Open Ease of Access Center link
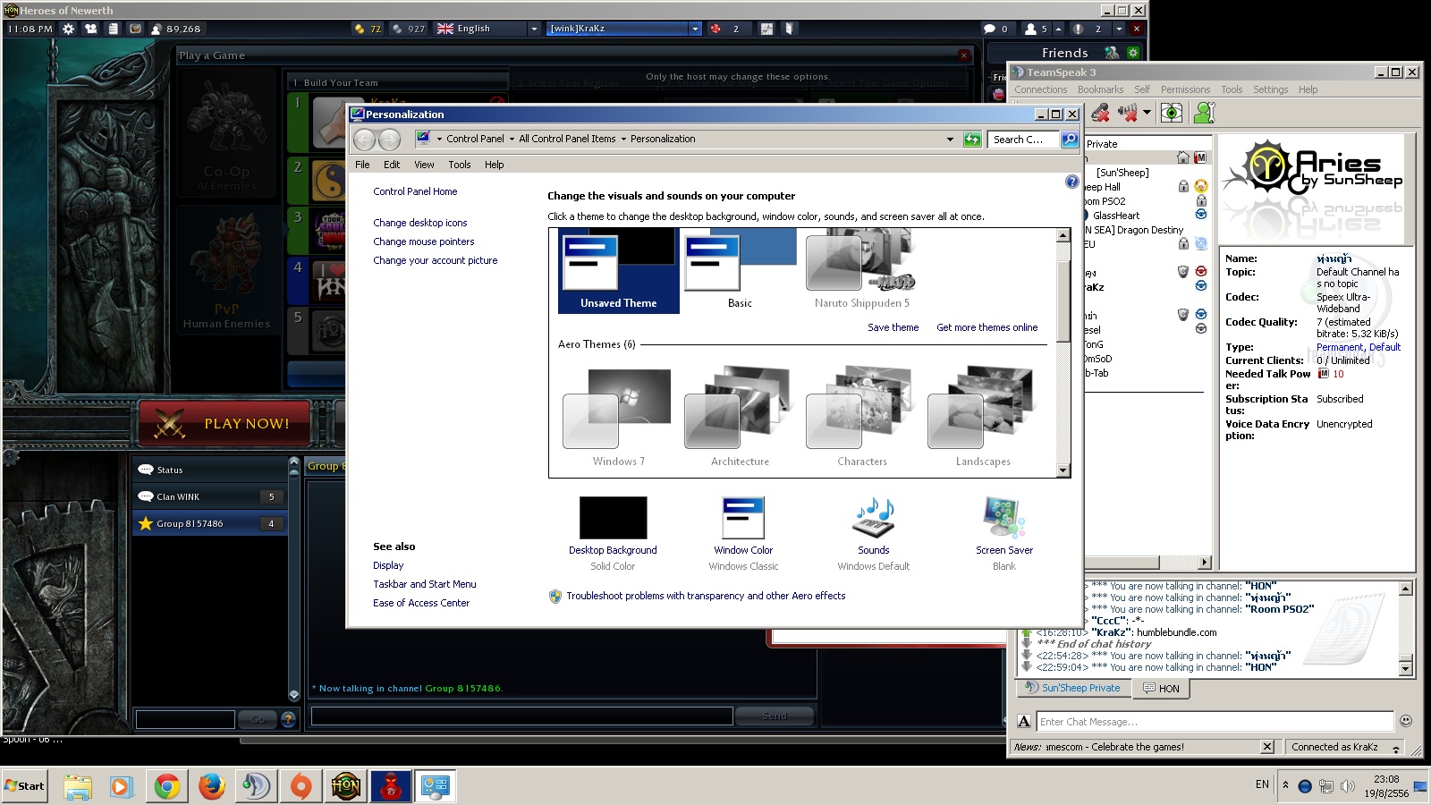The width and height of the screenshot is (1431, 805). (x=421, y=603)
